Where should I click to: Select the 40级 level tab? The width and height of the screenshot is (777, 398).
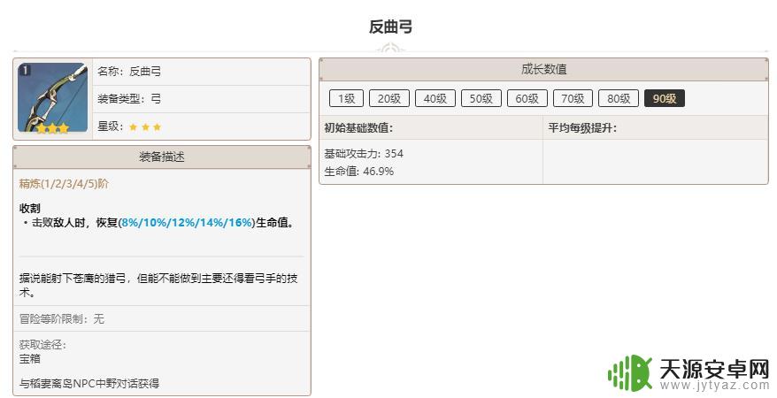point(435,98)
